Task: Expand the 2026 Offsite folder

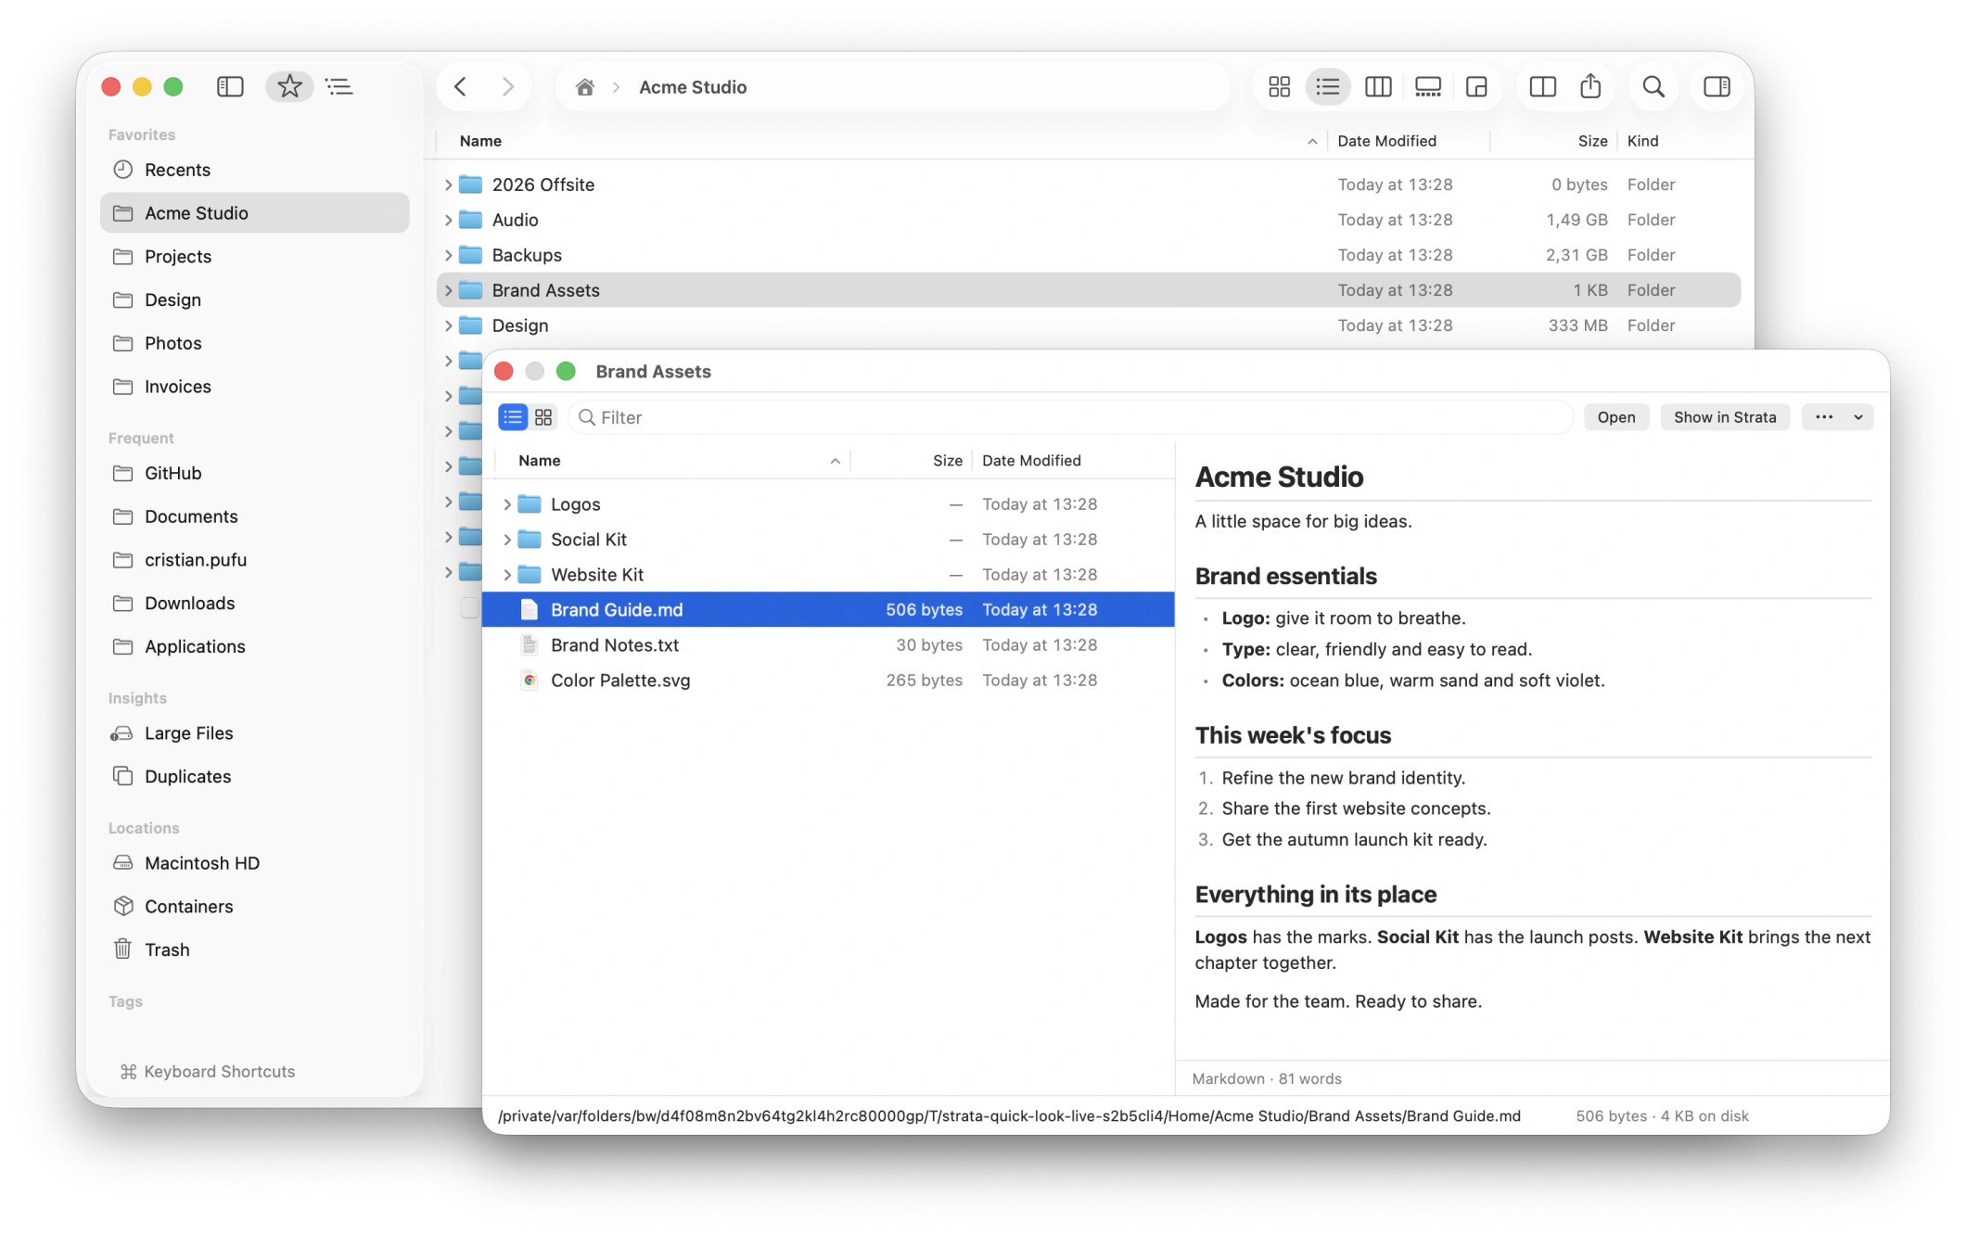Action: (x=448, y=185)
